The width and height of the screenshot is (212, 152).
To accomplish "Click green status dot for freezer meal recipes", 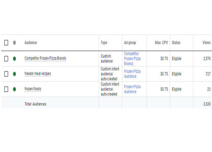I will 14,74.
